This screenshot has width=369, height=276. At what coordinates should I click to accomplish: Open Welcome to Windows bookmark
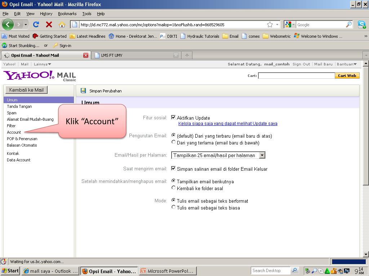pos(318,36)
